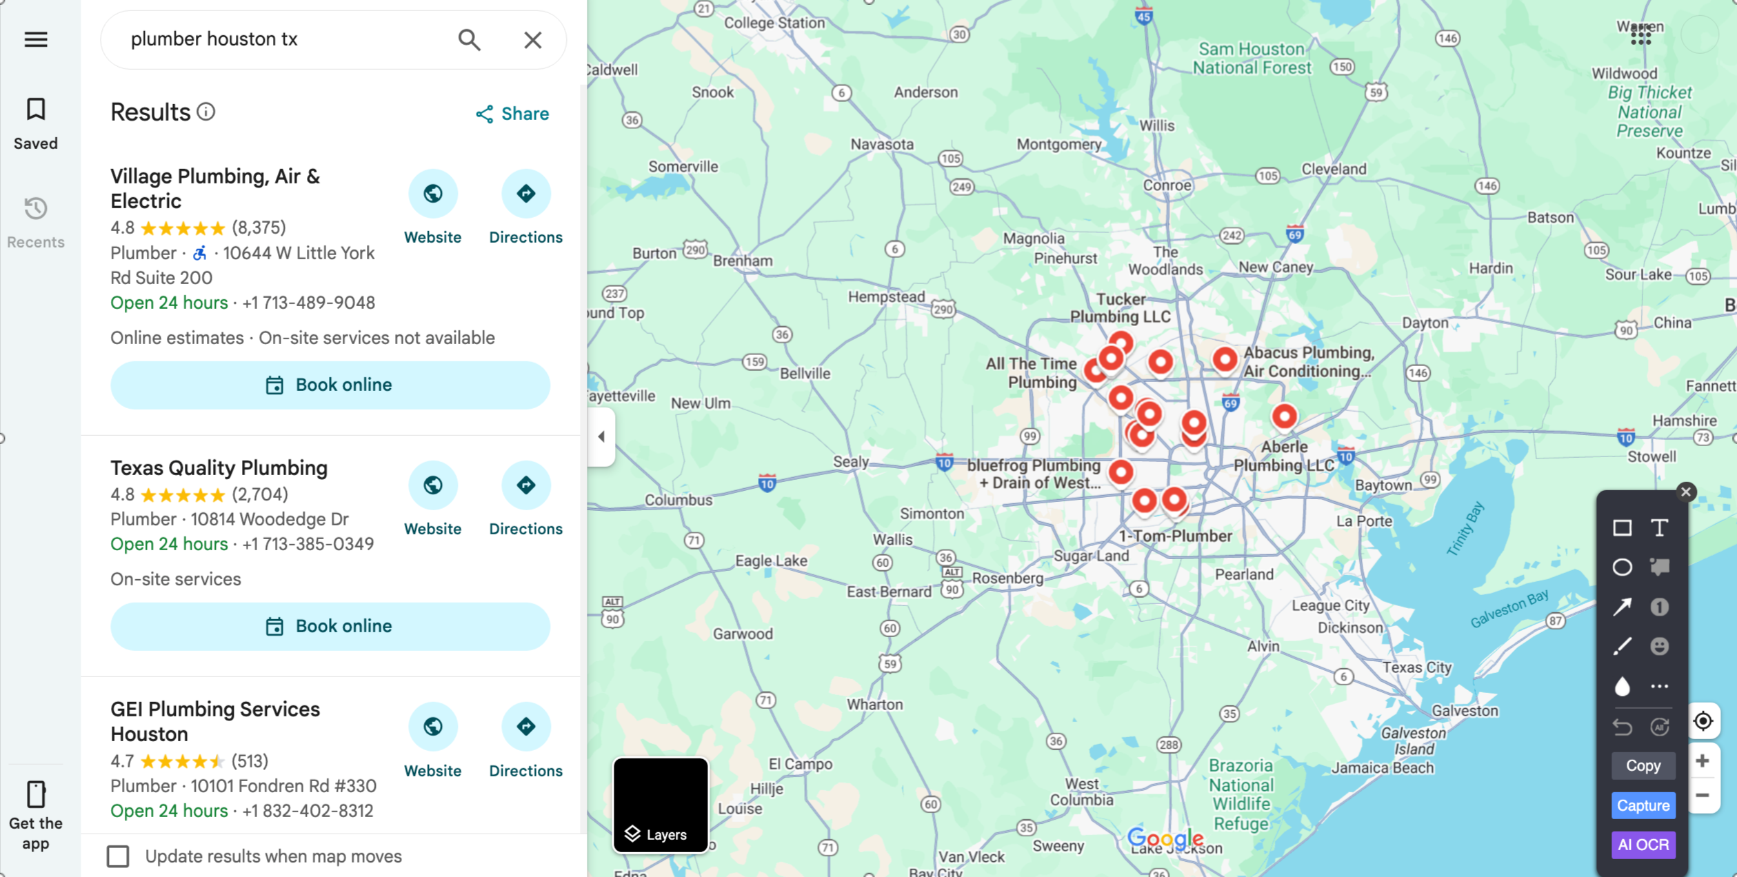The height and width of the screenshot is (877, 1737).
Task: Get directions to Texas Quality Plumbing
Action: tap(526, 485)
